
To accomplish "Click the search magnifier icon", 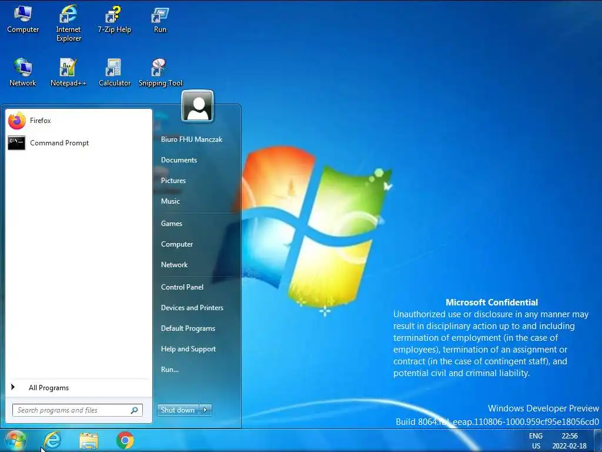I will click(x=135, y=410).
